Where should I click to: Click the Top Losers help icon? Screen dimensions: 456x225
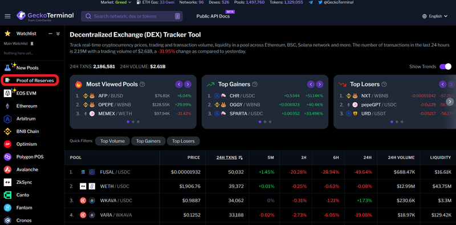point(384,85)
